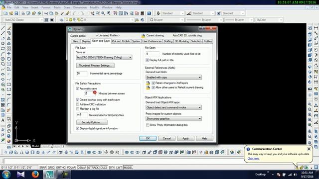Select the Rectangle draw tool
The height and width of the screenshot is (179, 319).
coord(3,49)
